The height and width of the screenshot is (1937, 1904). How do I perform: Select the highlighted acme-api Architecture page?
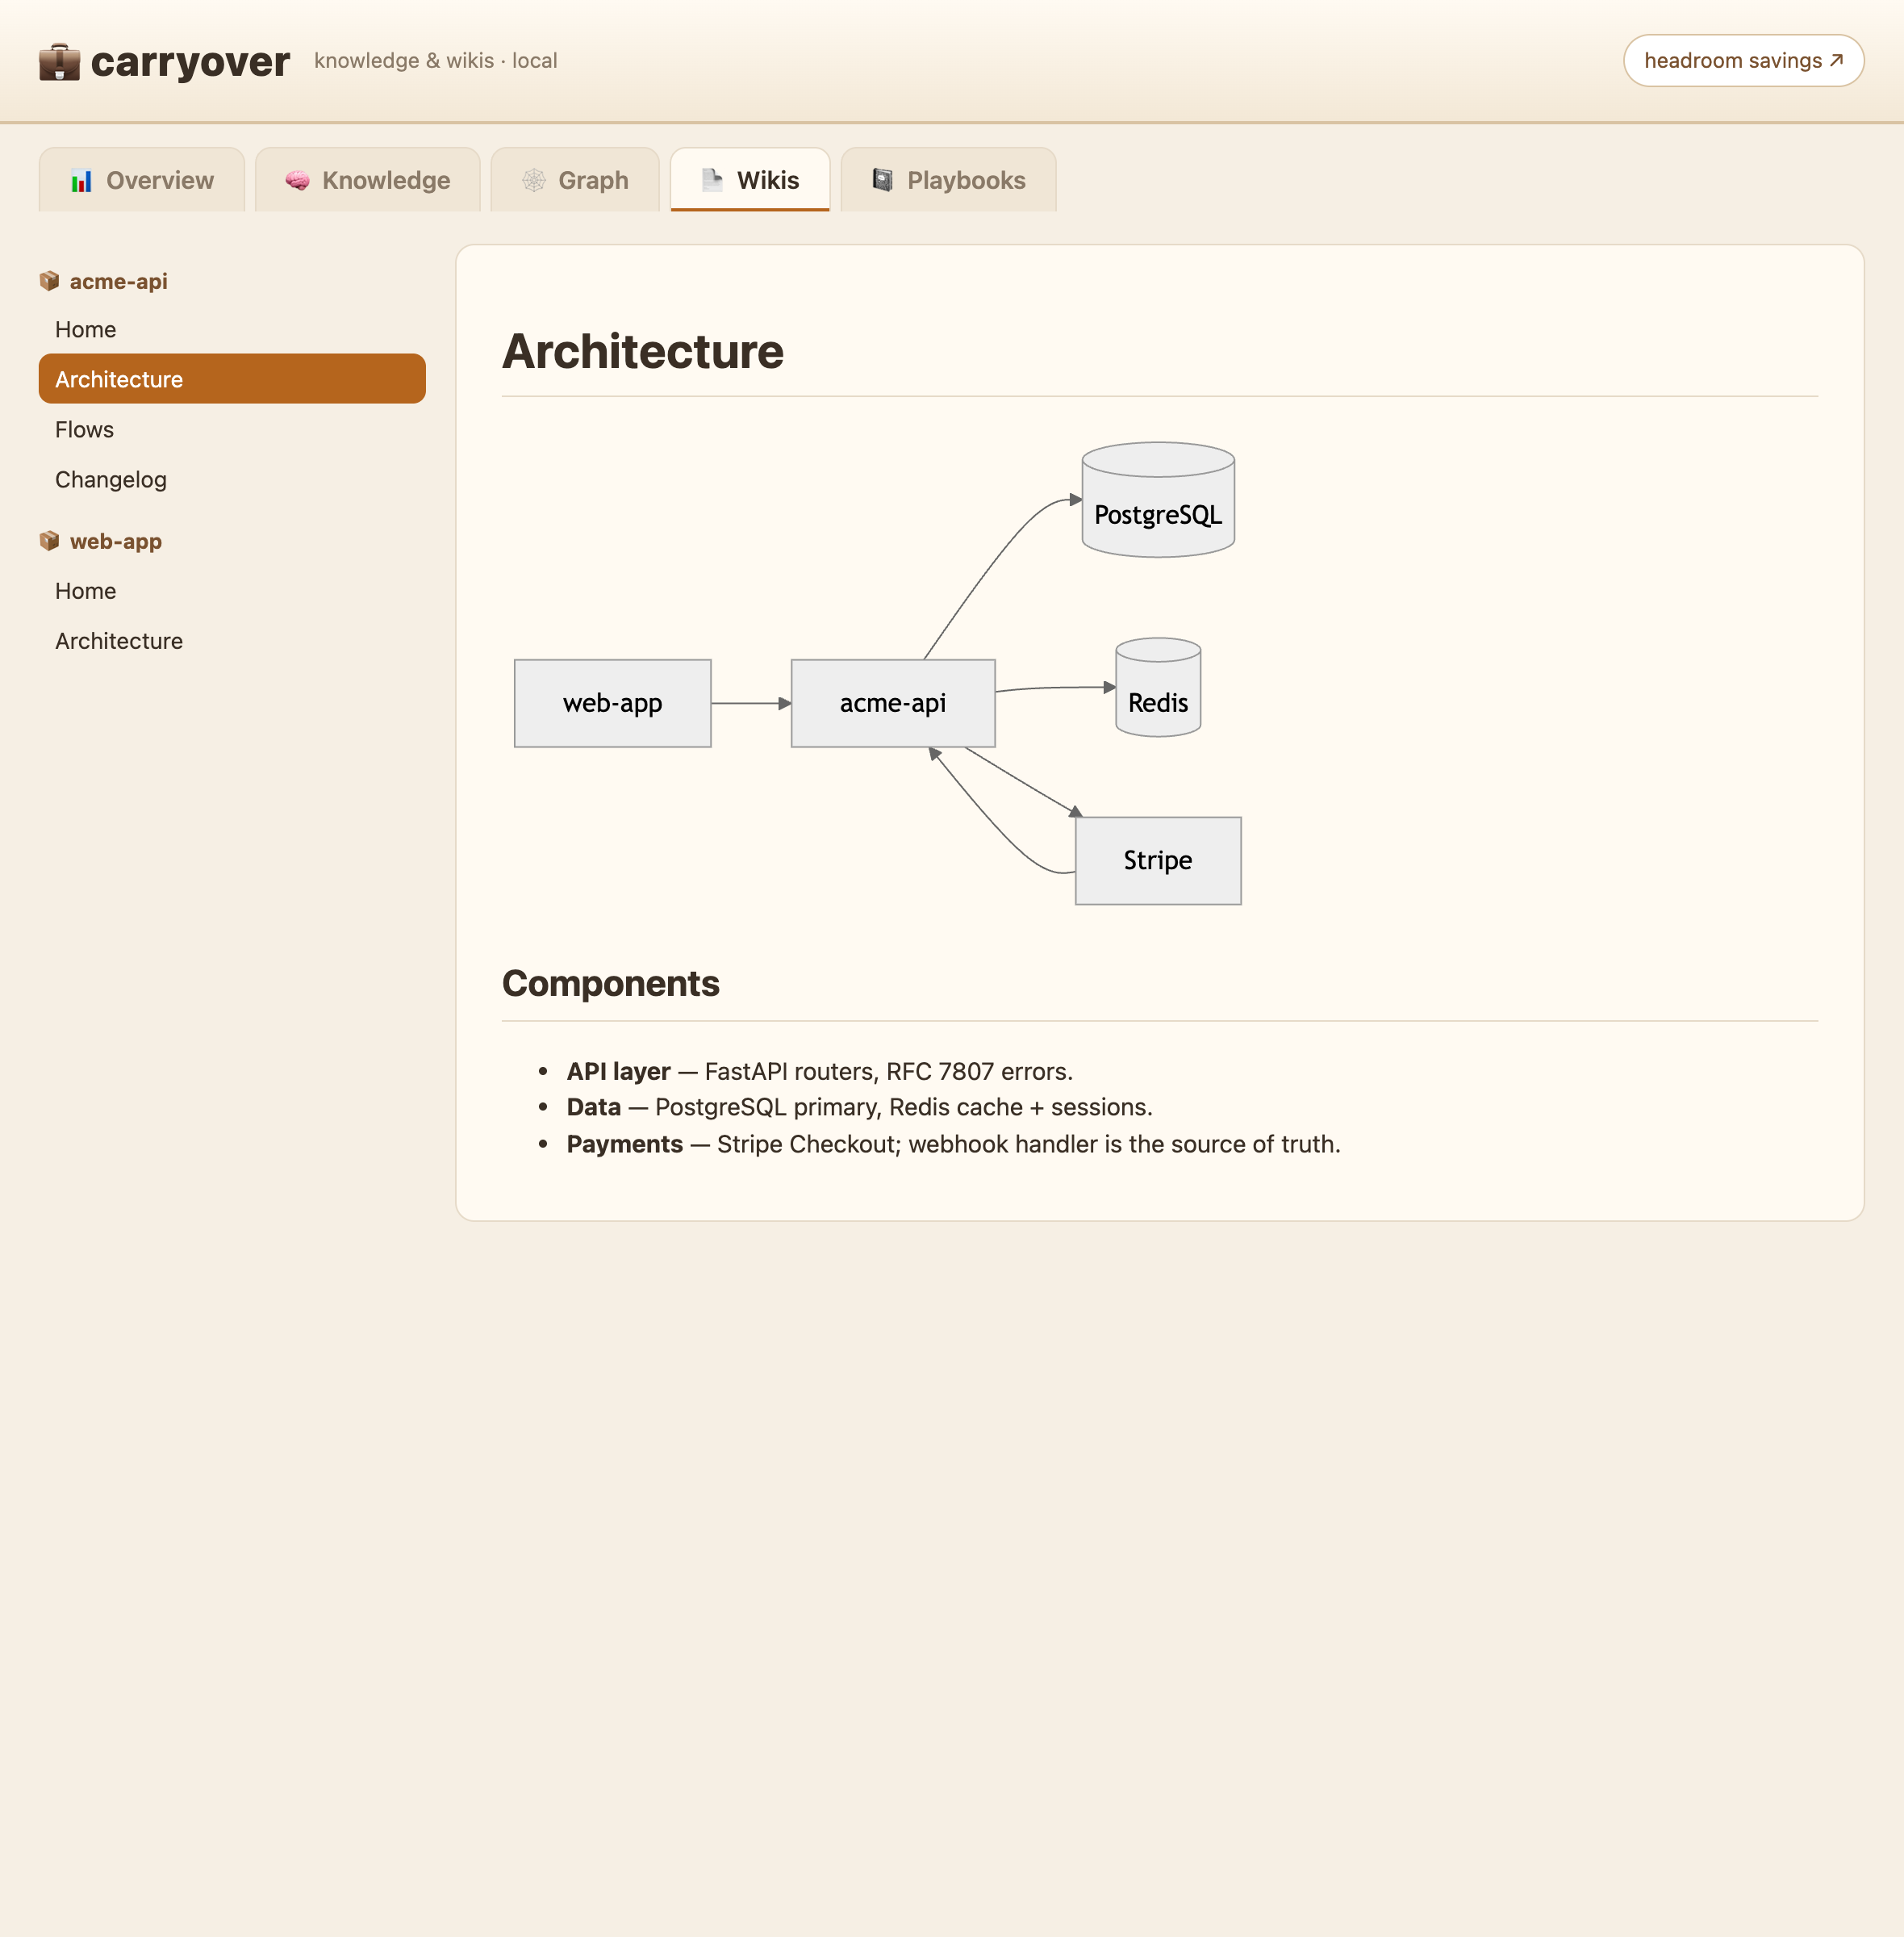pyautogui.click(x=232, y=379)
